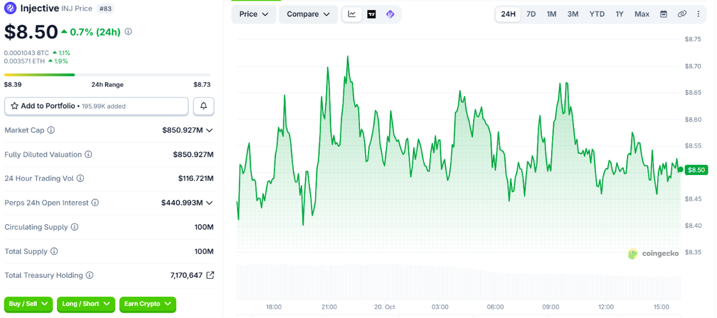
Task: Open the Earn Crypto dropdown
Action: pos(148,304)
